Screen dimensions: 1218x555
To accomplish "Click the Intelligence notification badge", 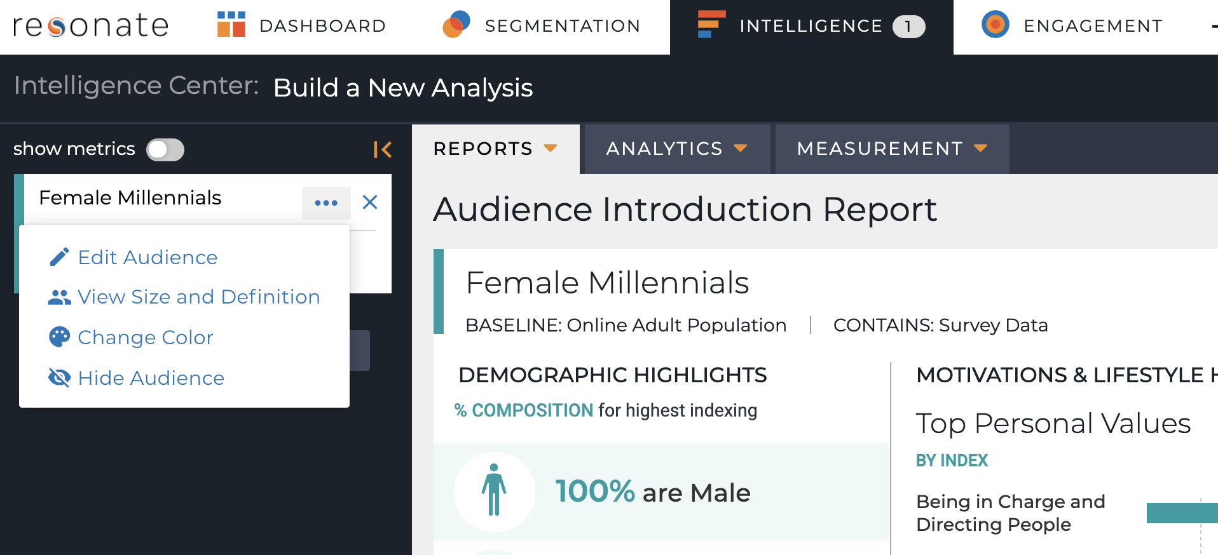I will click(908, 27).
